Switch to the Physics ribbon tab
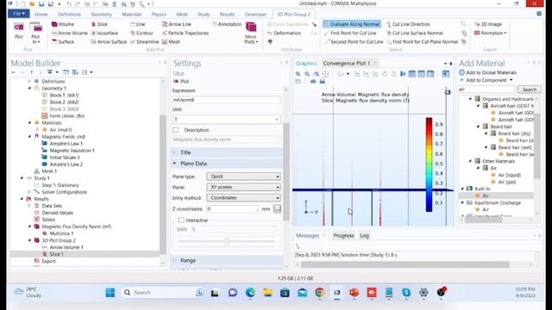Viewport: 552px width, 310px height. [x=159, y=15]
